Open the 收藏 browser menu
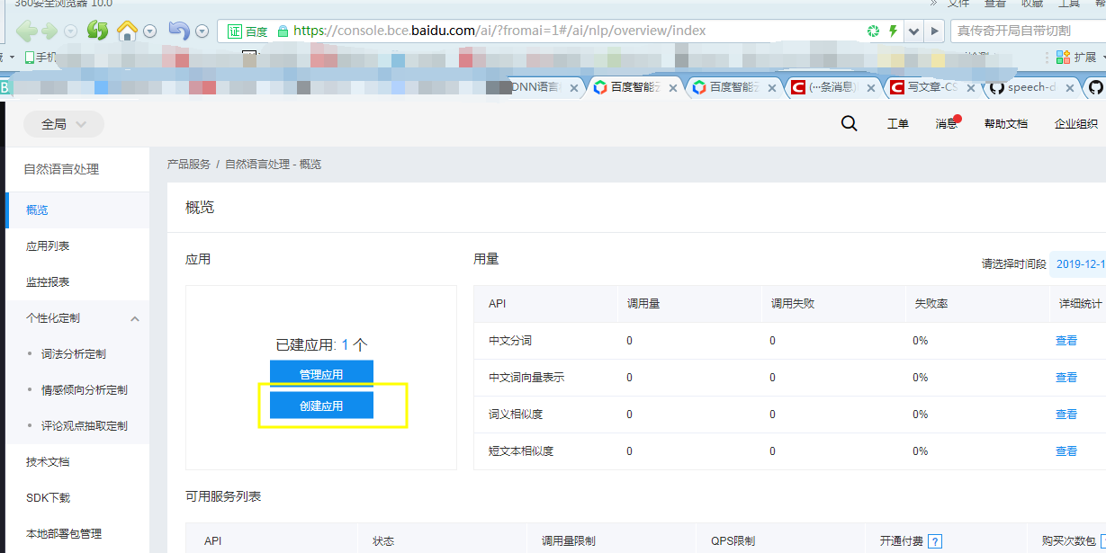This screenshot has width=1106, height=553. click(1031, 4)
